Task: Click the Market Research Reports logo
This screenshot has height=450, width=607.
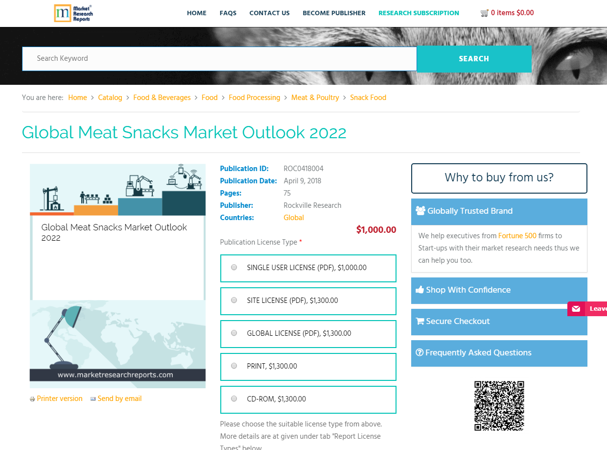Action: click(73, 13)
